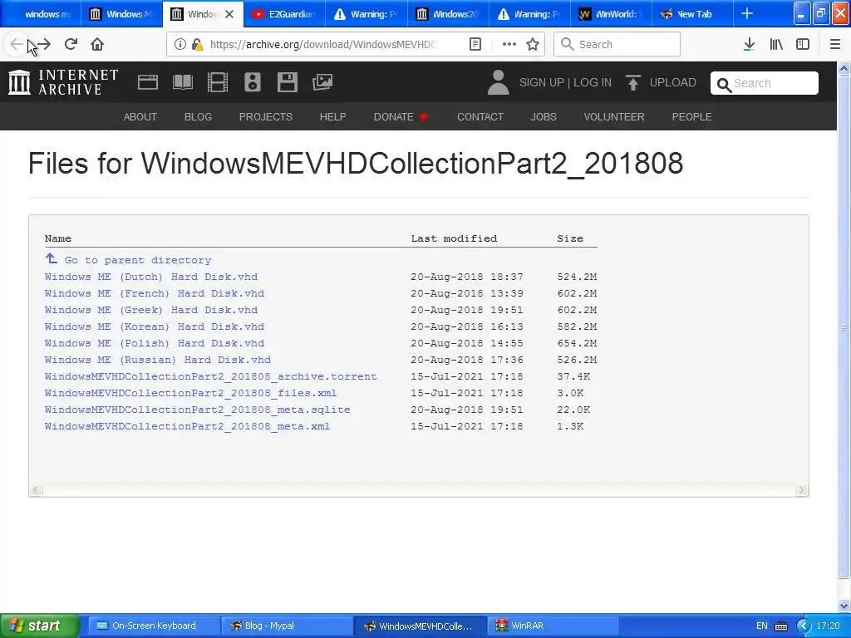
Task: Close the active Windows ME tab
Action: coord(229,14)
